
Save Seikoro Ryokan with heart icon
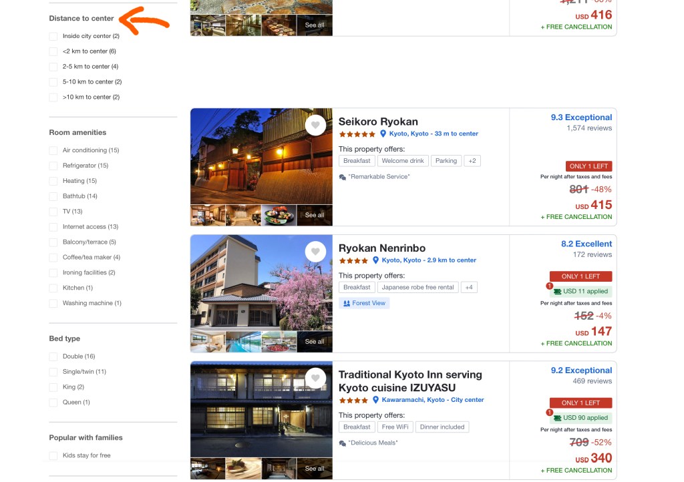pos(315,125)
